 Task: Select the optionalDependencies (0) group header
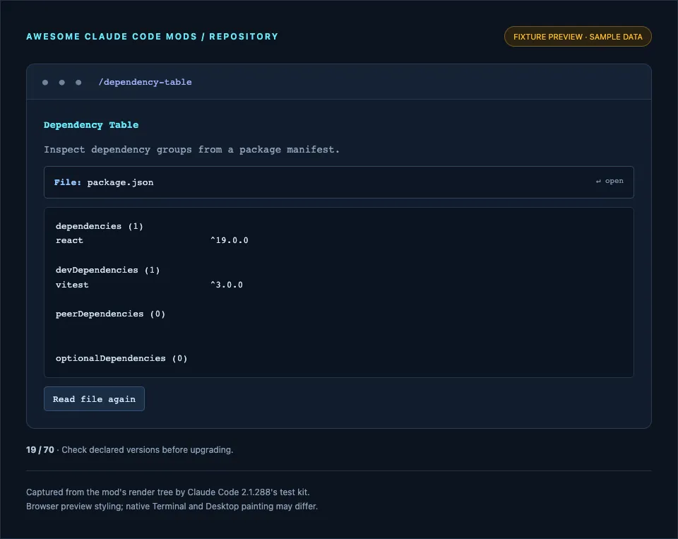point(121,359)
